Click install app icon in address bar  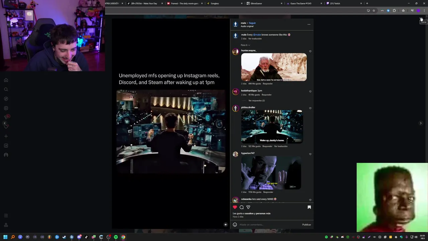pos(368,10)
